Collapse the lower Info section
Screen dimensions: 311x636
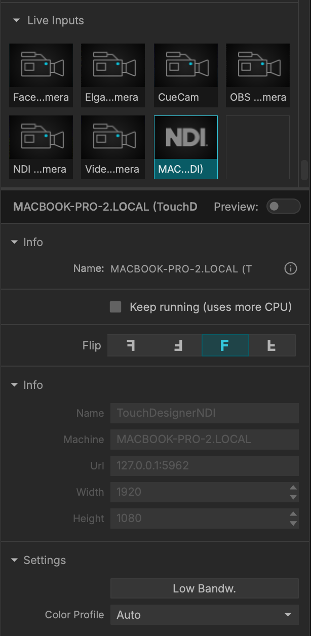14,385
